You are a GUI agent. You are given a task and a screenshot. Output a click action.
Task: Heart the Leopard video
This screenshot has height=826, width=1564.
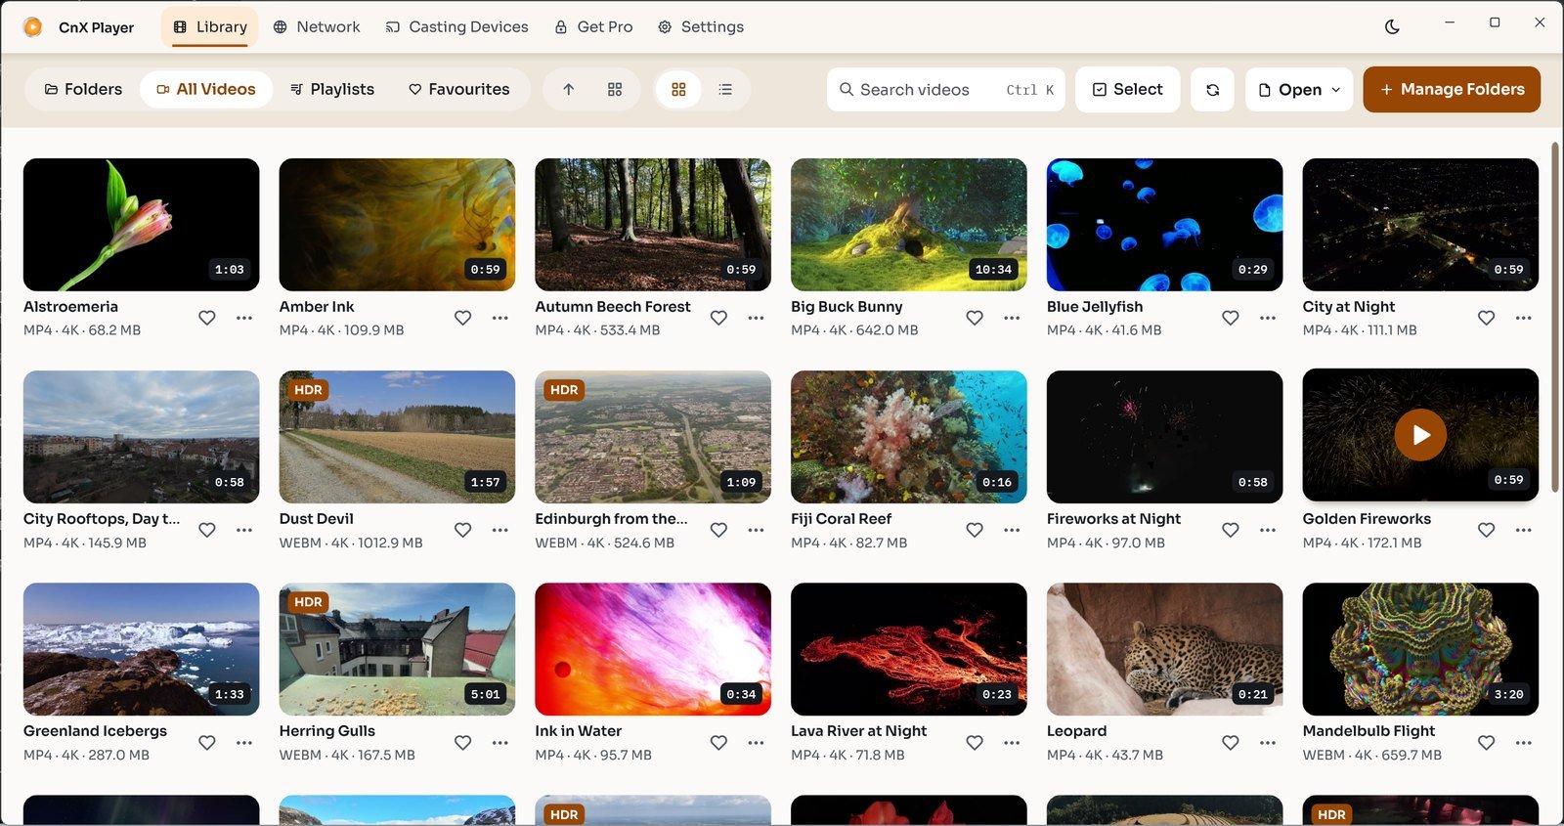pos(1231,743)
